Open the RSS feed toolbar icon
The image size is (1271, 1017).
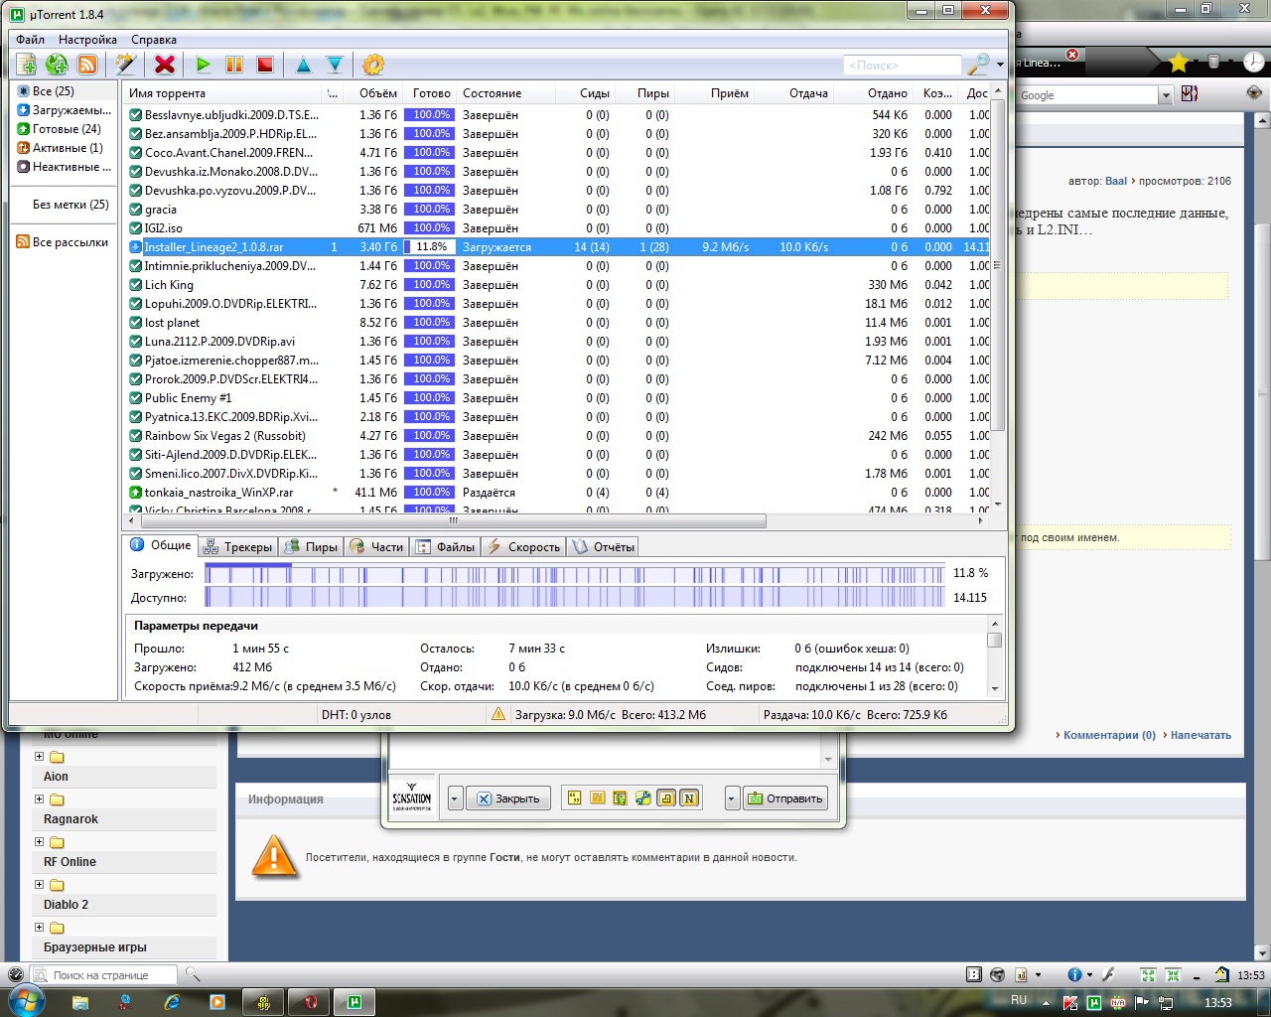pos(87,65)
